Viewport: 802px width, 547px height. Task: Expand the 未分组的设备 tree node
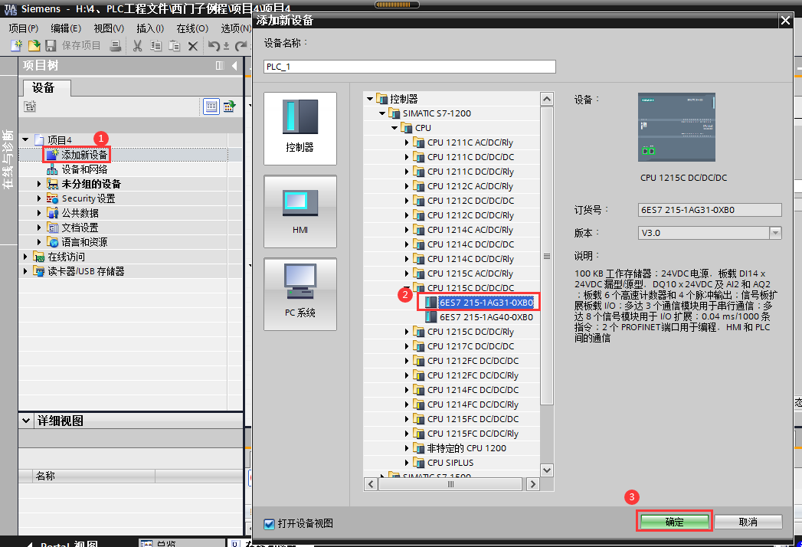pos(39,184)
